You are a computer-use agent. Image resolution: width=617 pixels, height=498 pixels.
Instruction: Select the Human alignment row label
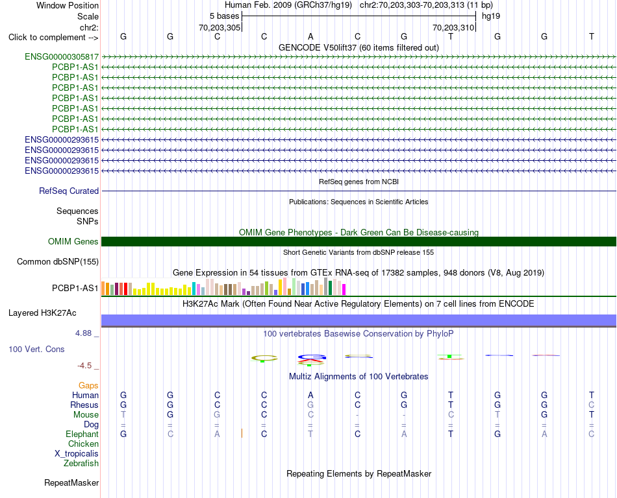click(85, 395)
